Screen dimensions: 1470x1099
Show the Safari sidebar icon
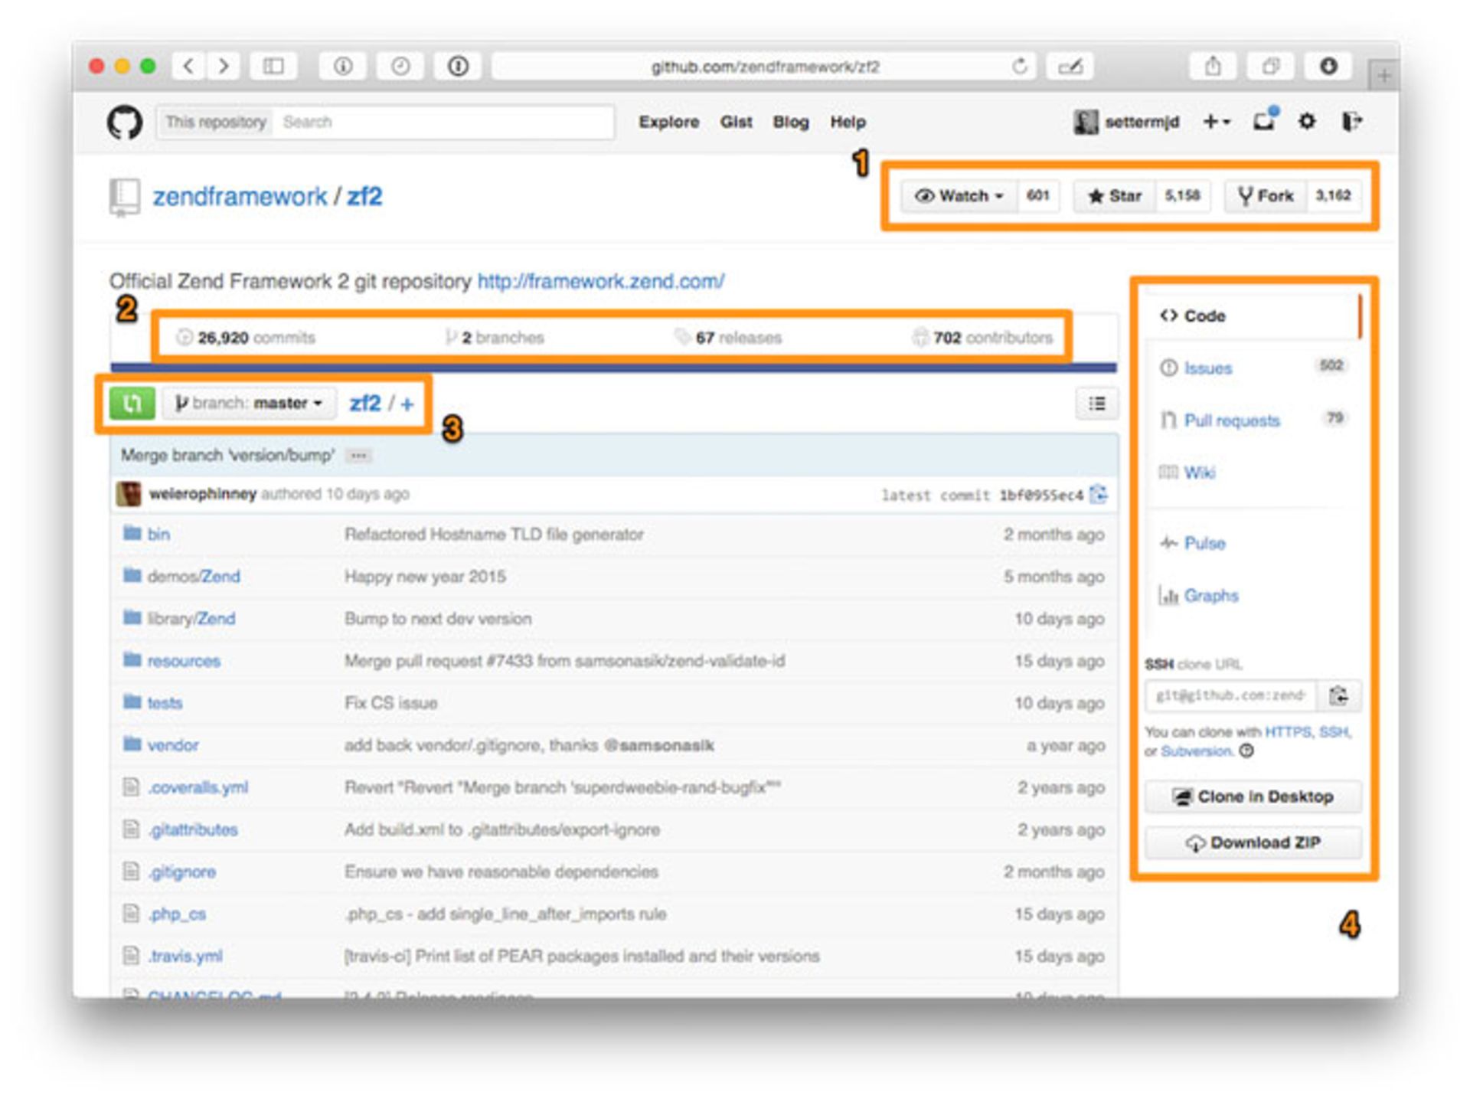[x=273, y=67]
